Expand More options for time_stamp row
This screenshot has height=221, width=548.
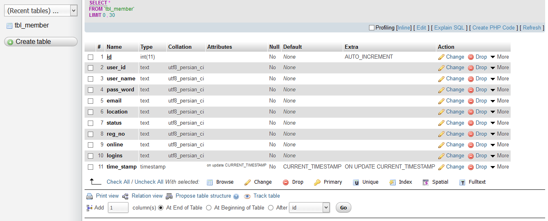[499, 167]
